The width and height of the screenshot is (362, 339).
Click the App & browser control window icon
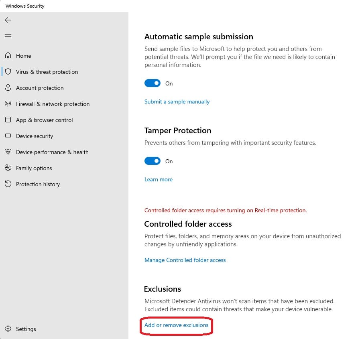click(x=8, y=120)
